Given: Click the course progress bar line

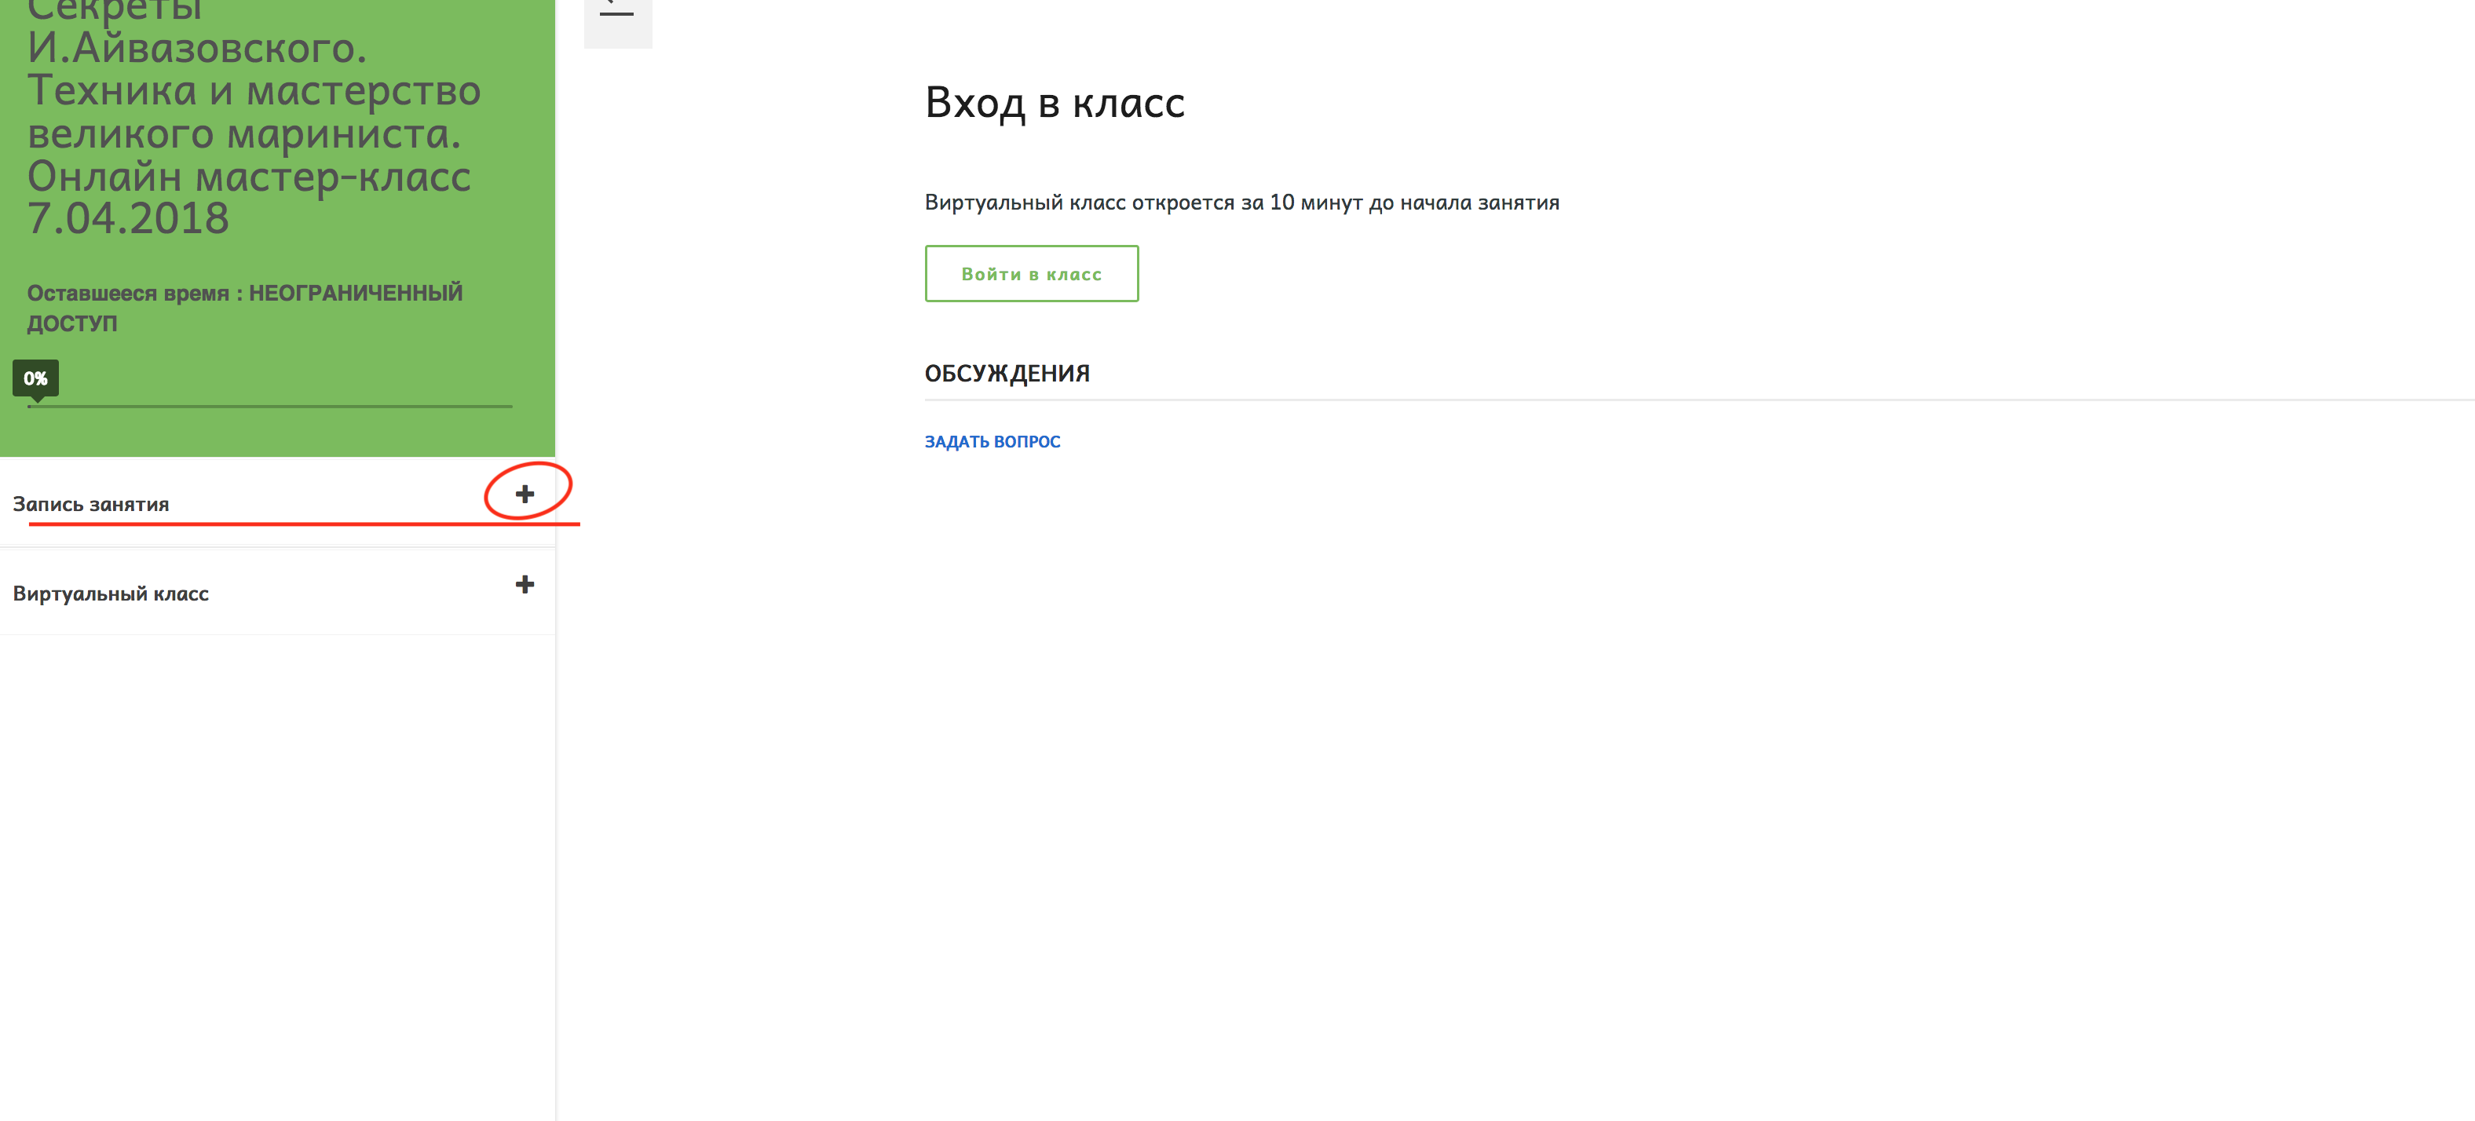Looking at the screenshot, I should pos(270,407).
